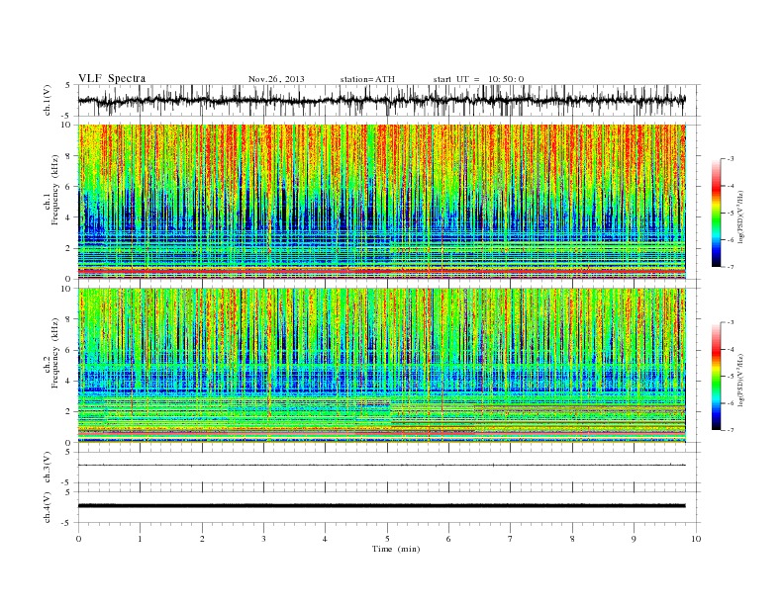Image resolution: width=784 pixels, height=605 pixels.
Task: Click the "6" kHz tick on ch.2 spectrogram
Action: [69, 350]
